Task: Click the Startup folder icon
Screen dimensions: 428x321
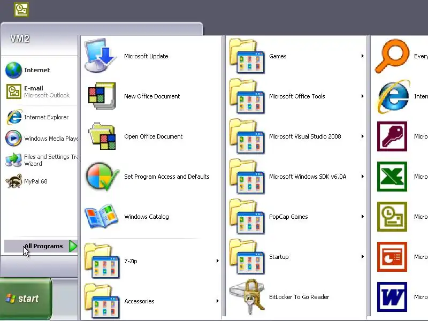Action: point(247,257)
